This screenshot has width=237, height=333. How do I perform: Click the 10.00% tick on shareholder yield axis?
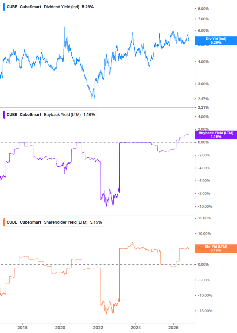coord(204,234)
